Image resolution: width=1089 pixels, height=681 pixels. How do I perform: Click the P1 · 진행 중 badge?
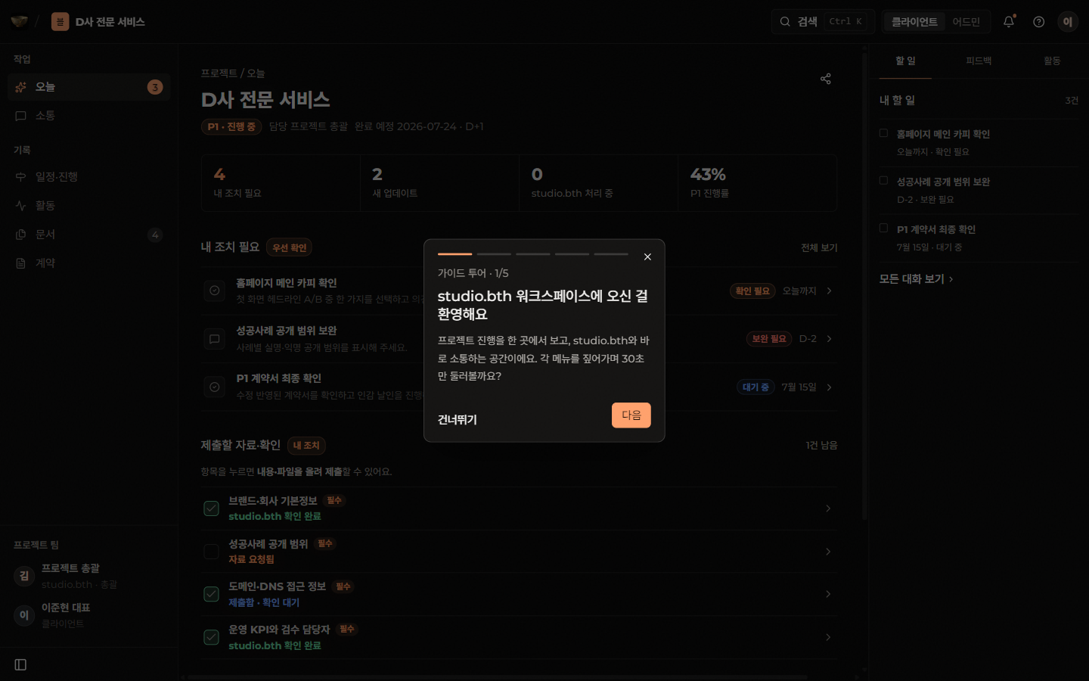pos(231,126)
